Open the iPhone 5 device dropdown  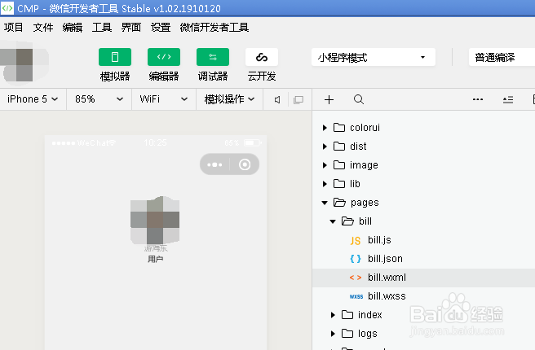tap(33, 99)
